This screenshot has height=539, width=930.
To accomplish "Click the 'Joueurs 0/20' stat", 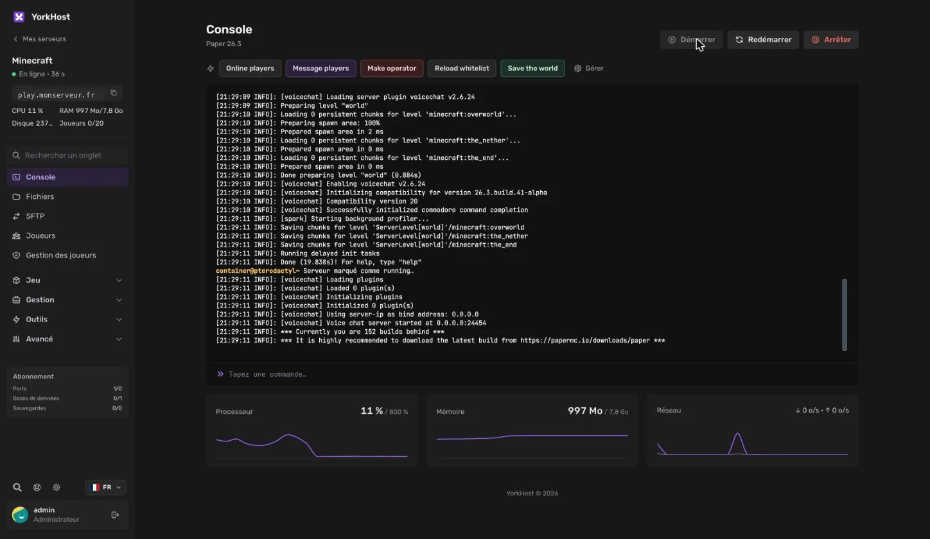I will click(81, 123).
